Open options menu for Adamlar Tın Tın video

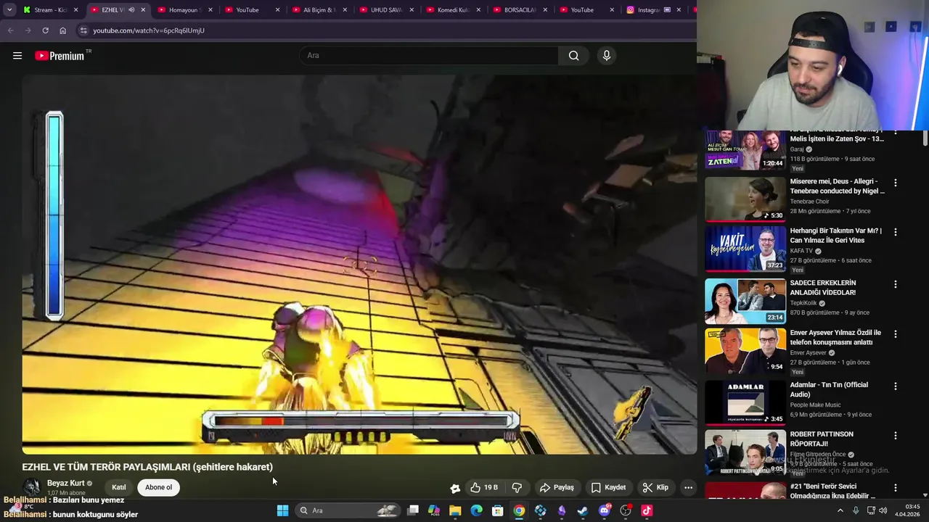click(x=895, y=386)
